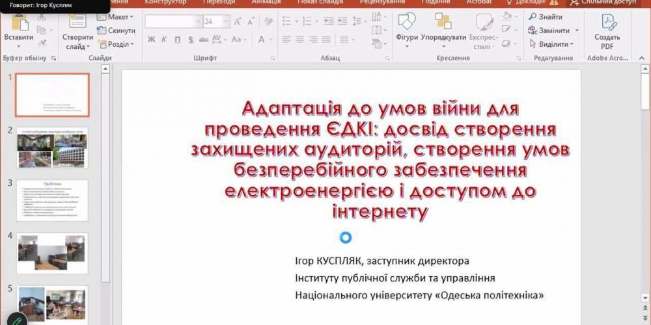Open the Виділити select dropdown
This screenshot has width=651, height=325.
click(551, 44)
